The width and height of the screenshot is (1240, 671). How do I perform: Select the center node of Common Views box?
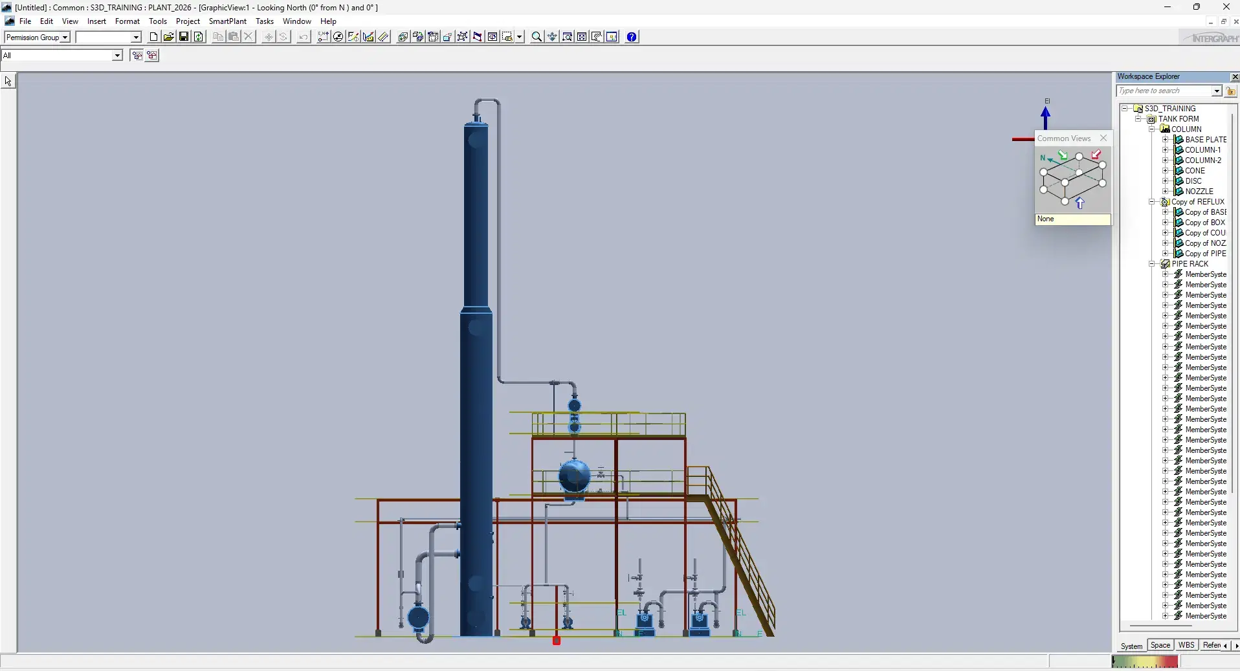1079,173
